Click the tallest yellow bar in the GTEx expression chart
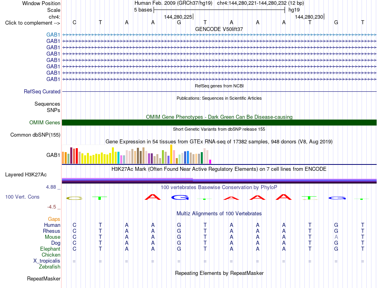This screenshot has width=377, height=288. coord(171,154)
